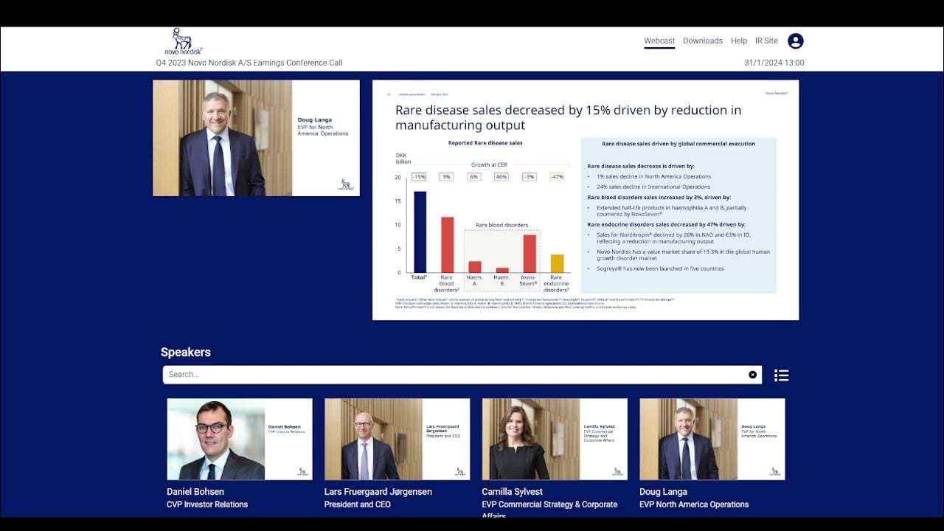Open the Help menu item

[x=739, y=41]
